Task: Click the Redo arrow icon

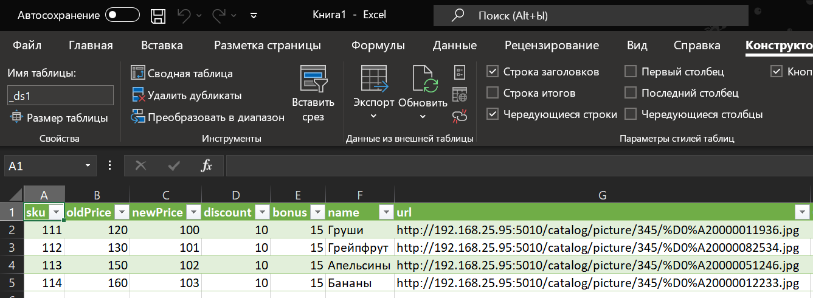Action: (x=221, y=15)
